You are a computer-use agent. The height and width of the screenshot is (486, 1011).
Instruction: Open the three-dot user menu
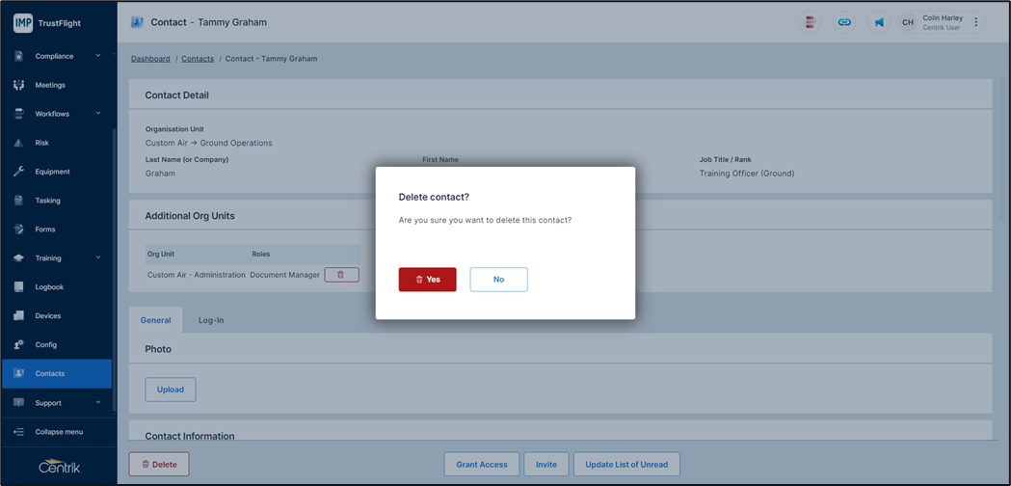point(975,22)
